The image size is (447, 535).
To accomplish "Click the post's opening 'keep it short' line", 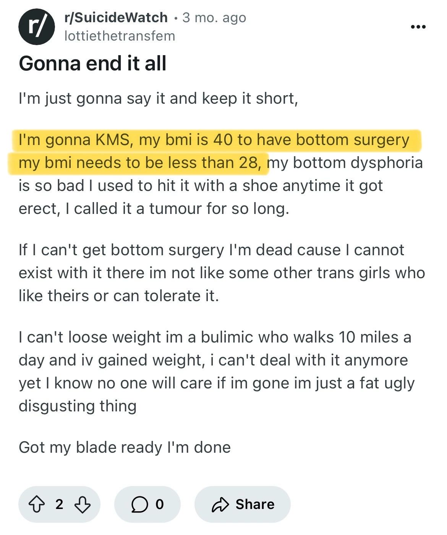I will coord(158,99).
